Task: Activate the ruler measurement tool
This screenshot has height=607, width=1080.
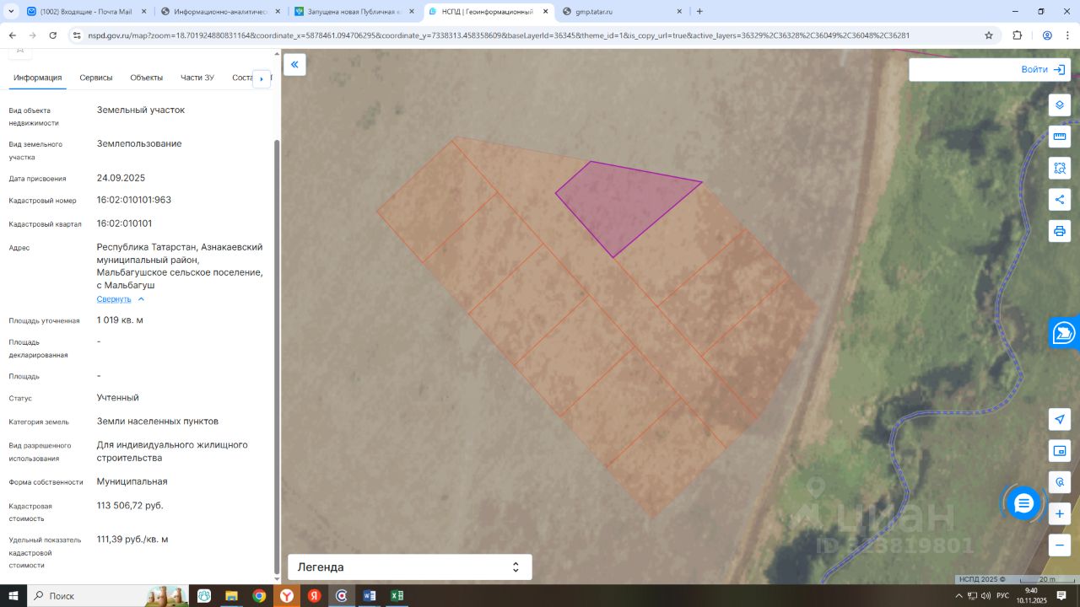Action: tap(1060, 137)
